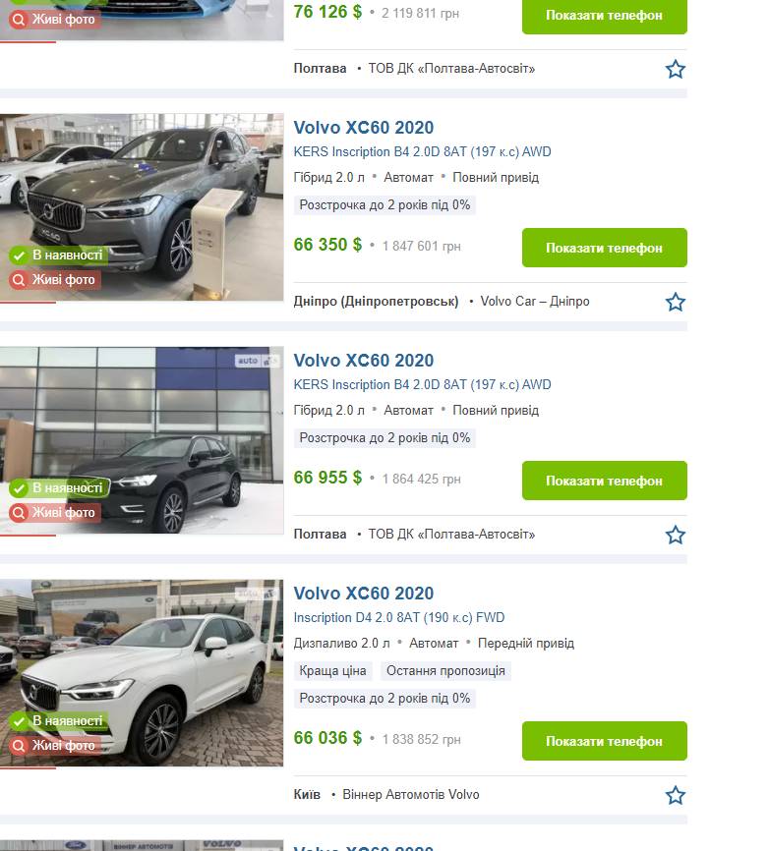Show phone for the 76 126 $ listing

point(605,15)
